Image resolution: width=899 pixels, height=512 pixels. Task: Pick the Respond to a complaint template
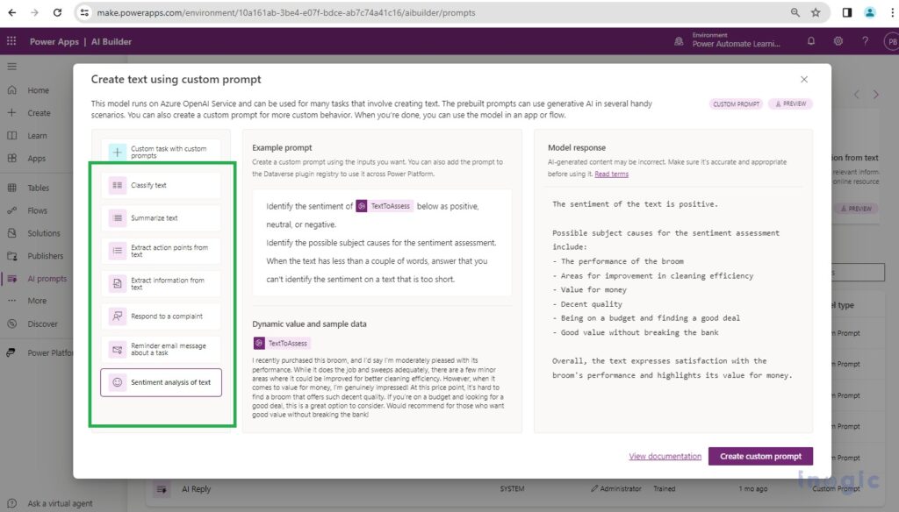[161, 316]
